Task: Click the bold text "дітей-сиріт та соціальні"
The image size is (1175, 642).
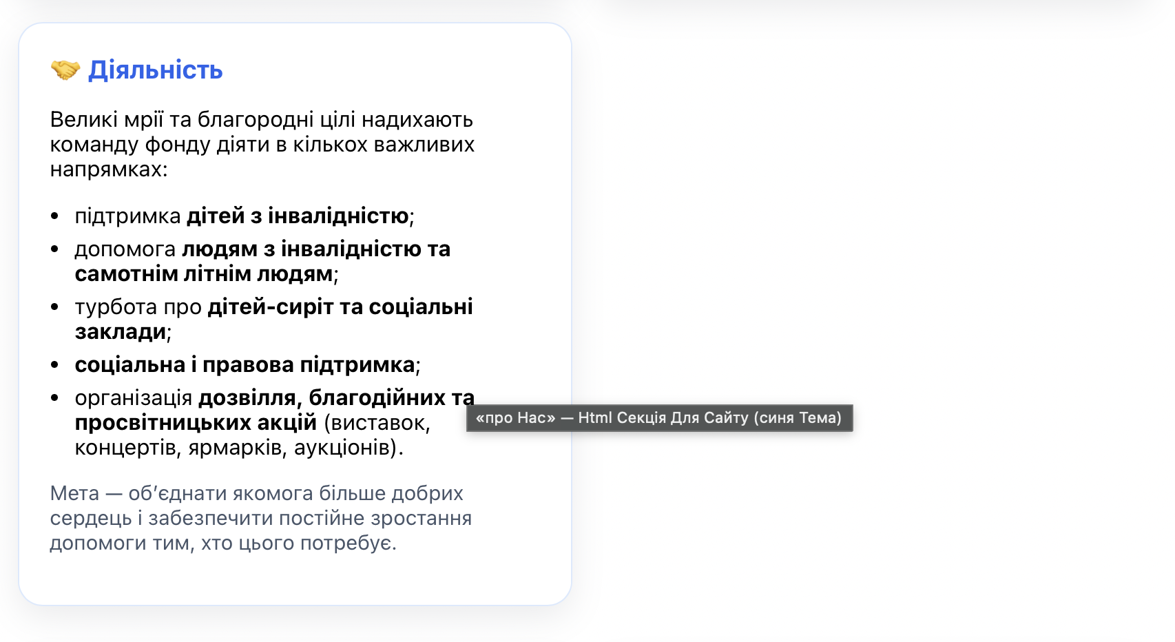Action: (340, 307)
